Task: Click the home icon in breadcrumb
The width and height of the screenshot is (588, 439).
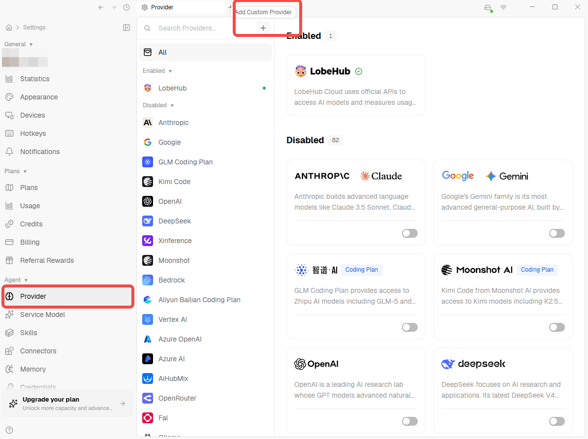Action: coord(9,28)
